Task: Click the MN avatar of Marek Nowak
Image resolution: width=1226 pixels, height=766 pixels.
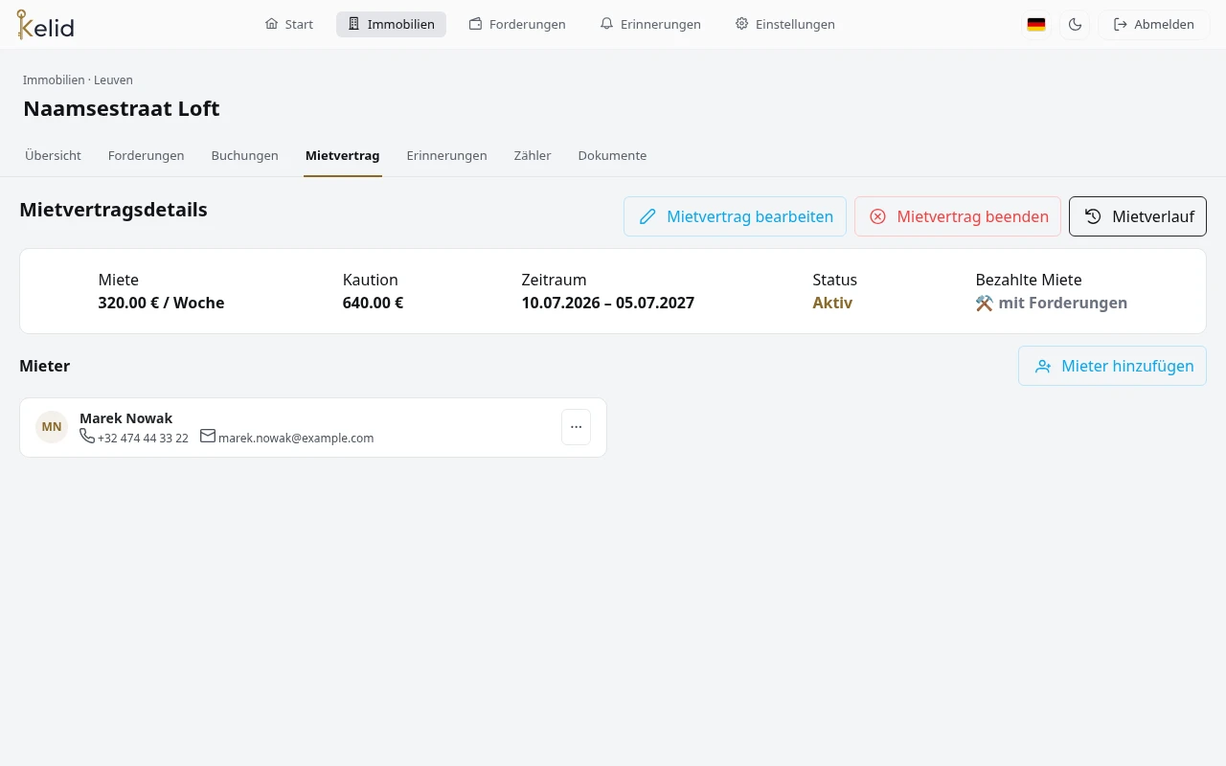Action: (52, 427)
